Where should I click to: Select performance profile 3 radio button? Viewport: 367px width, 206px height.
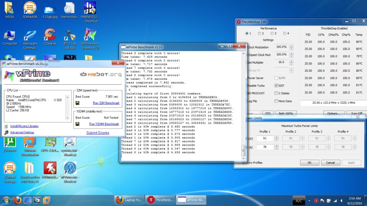coord(272,34)
